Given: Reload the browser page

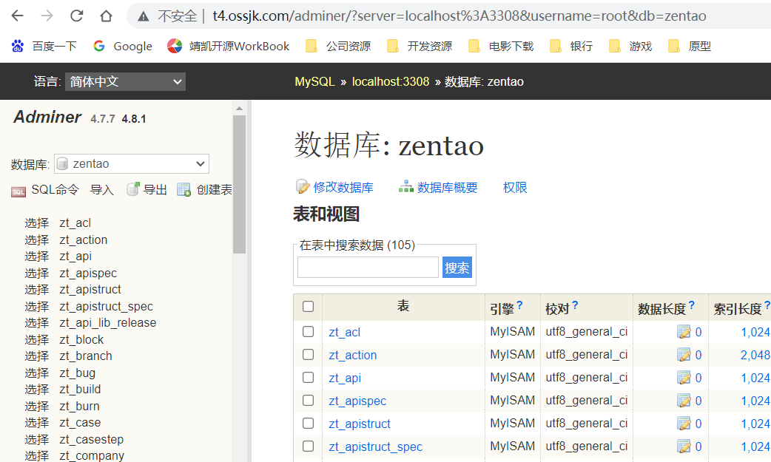Looking at the screenshot, I should [76, 16].
